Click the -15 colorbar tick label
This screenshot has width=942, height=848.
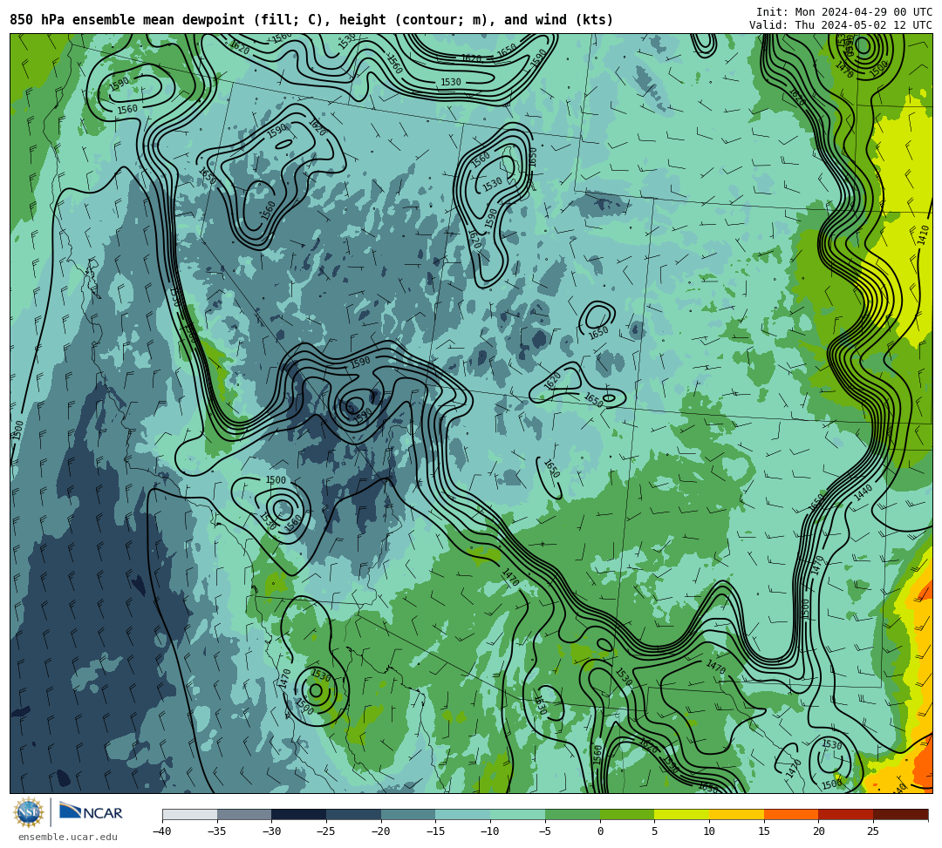click(435, 831)
